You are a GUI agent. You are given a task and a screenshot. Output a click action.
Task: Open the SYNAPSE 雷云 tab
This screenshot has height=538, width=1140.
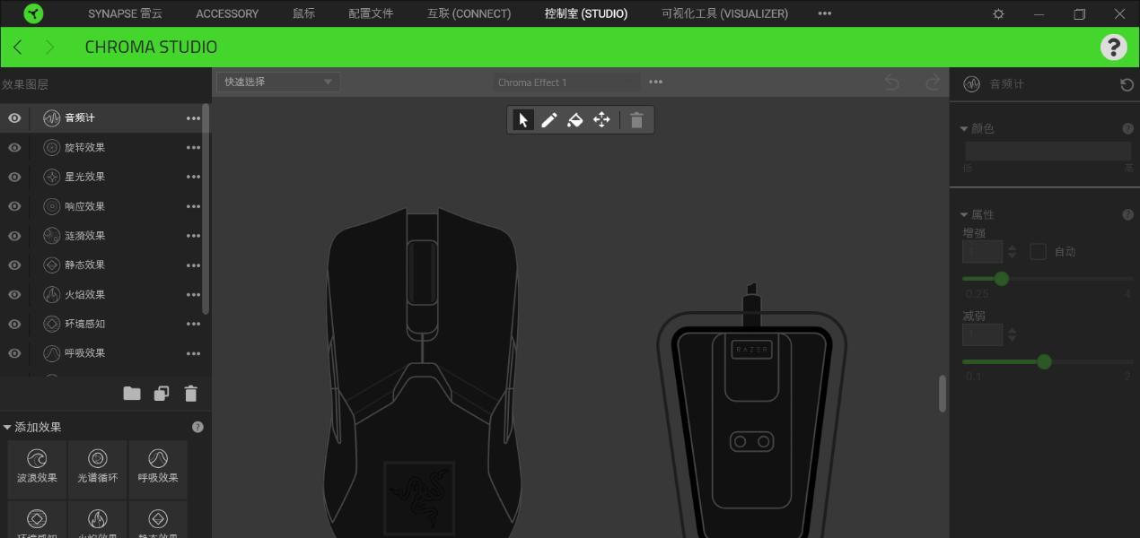(x=125, y=13)
